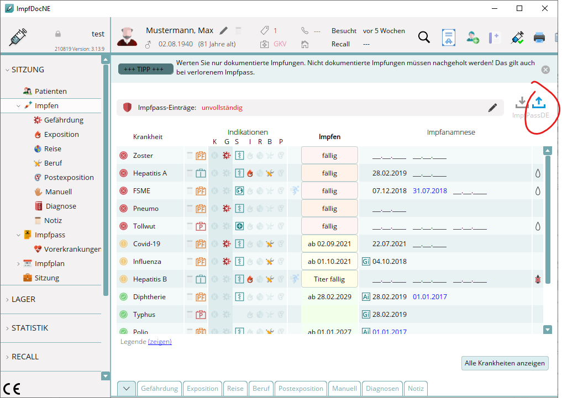
Task: Expand the Impfplan tree node
Action: click(x=18, y=264)
